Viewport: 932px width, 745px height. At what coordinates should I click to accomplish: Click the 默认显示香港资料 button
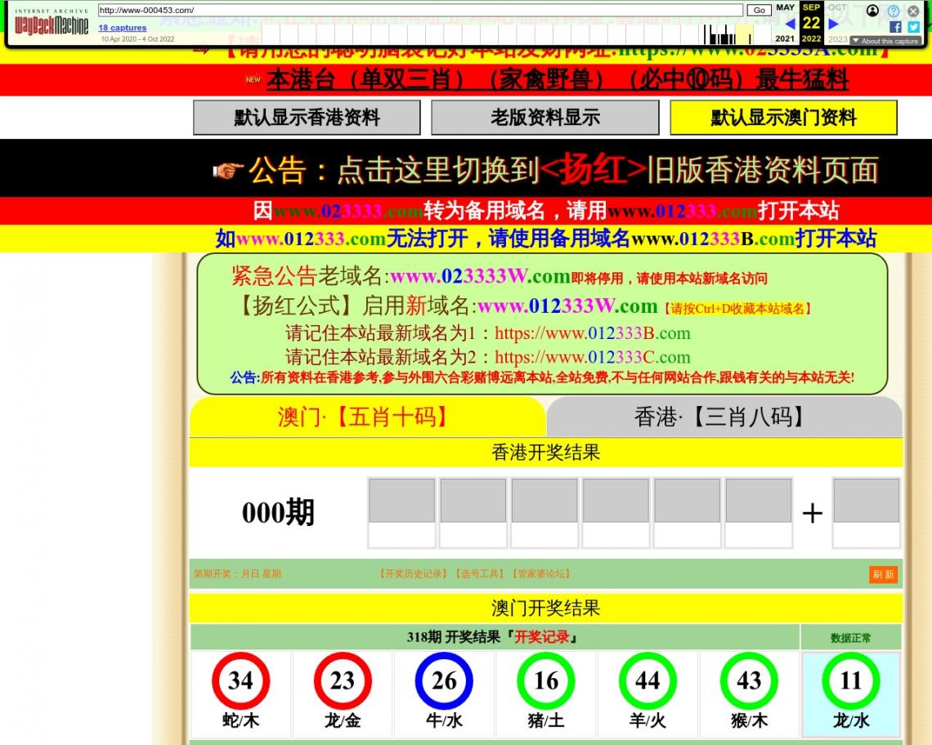click(307, 118)
